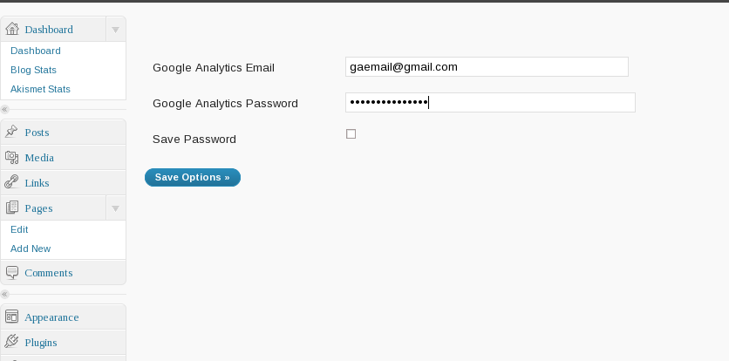Click the Links chain icon
729x361 pixels.
[x=11, y=182]
